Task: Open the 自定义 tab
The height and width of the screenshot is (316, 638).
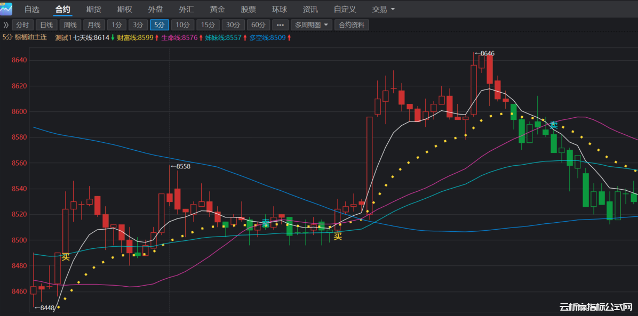Action: [345, 9]
